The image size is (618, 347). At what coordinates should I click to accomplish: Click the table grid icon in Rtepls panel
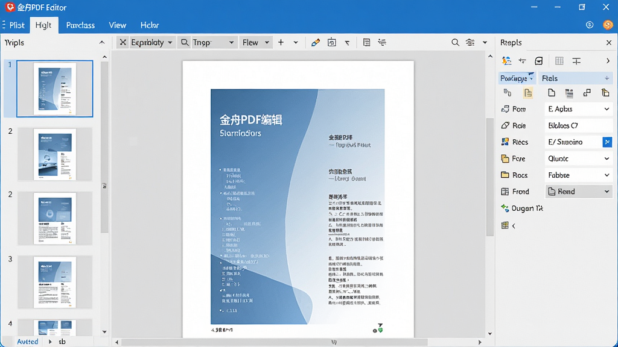[559, 61]
